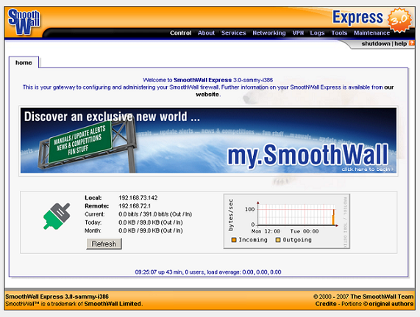Open the traffic bytes/sec graph
420x317 pixels.
click(287, 222)
